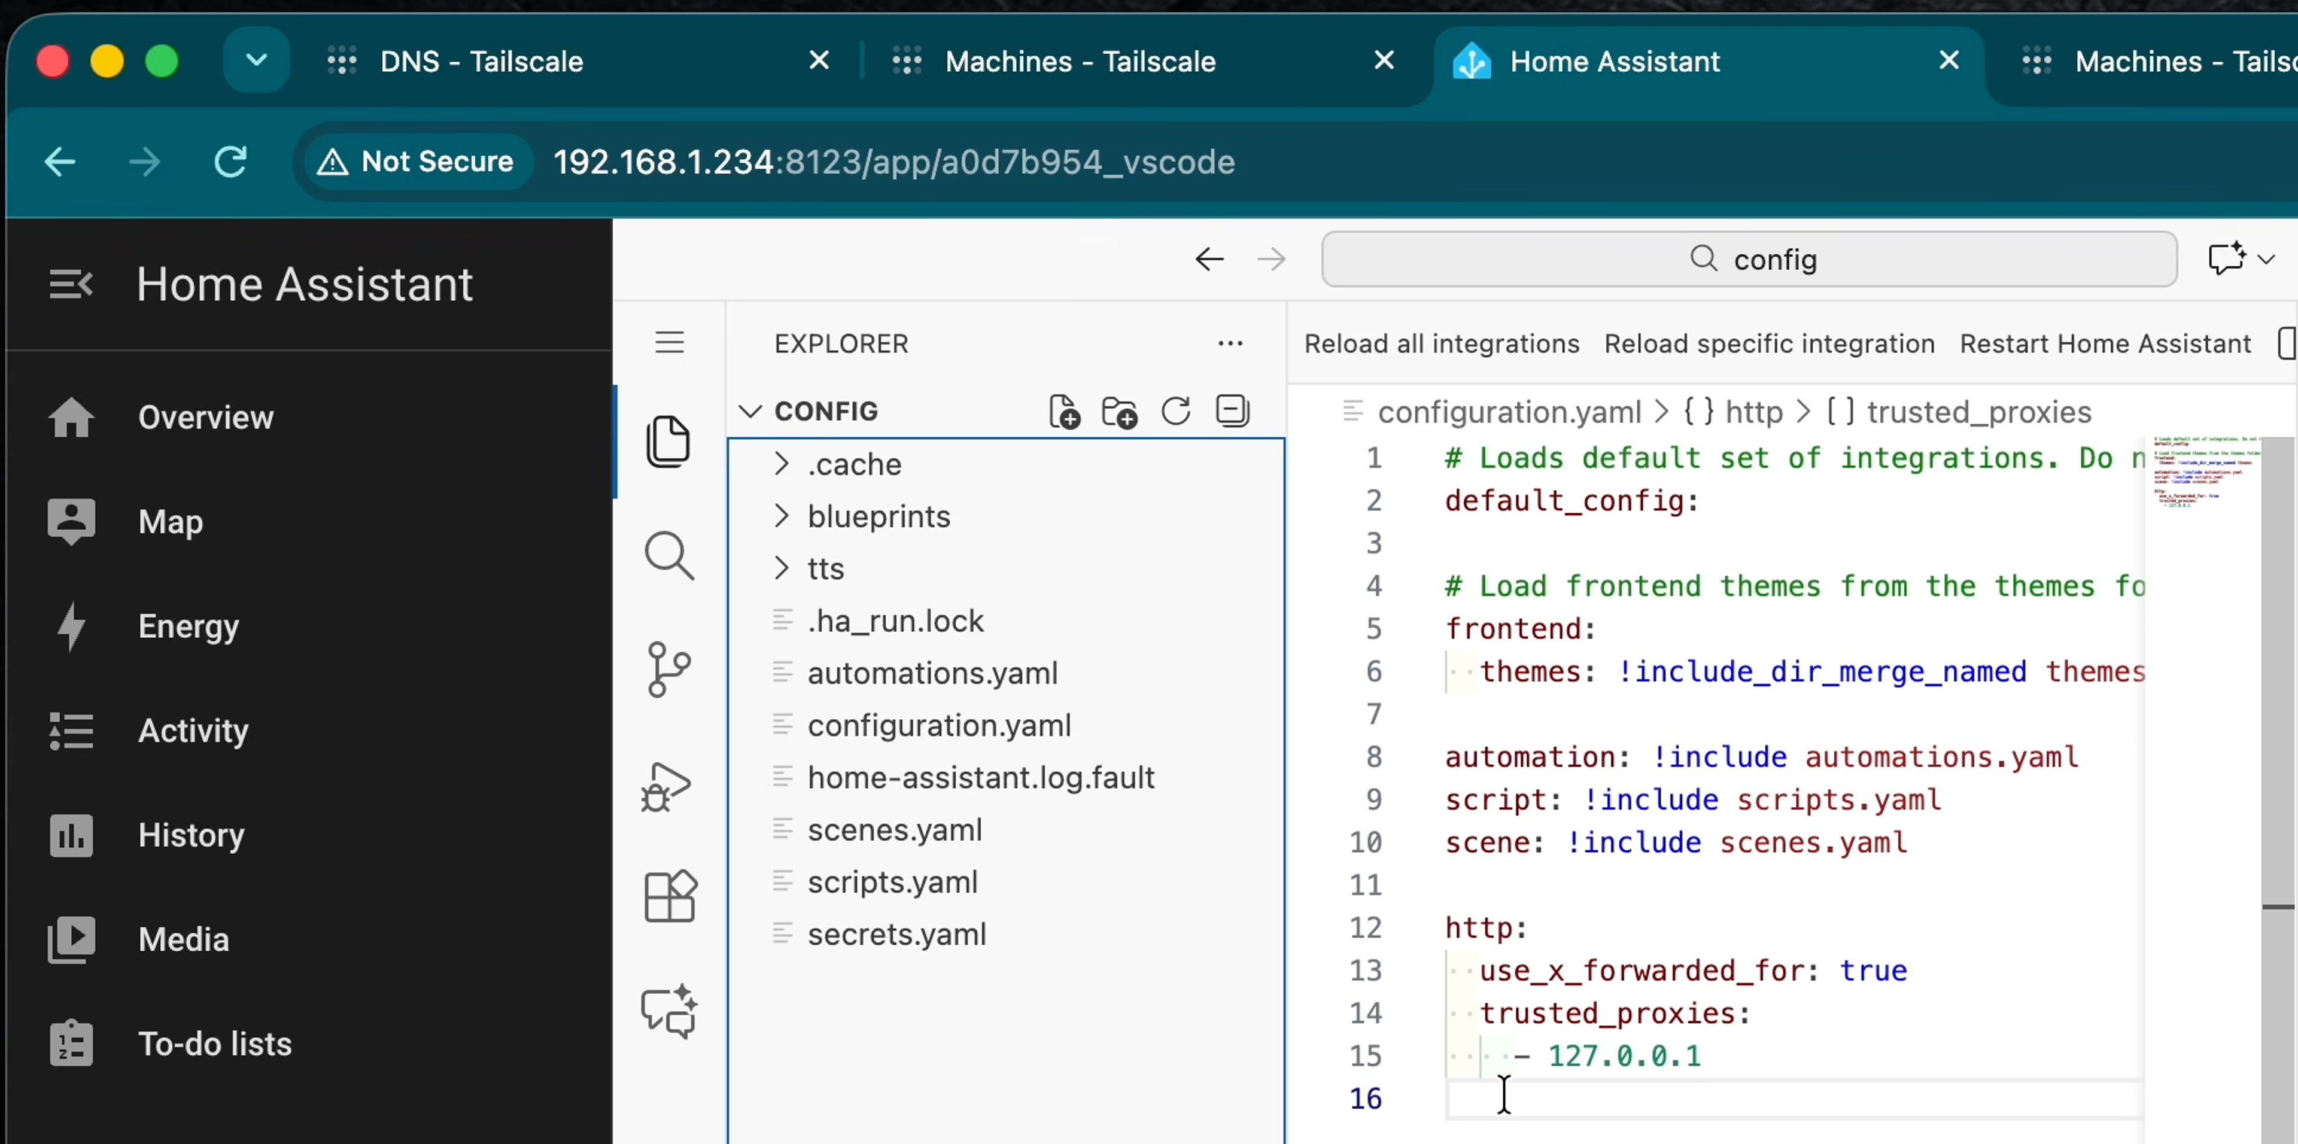This screenshot has width=2298, height=1144.
Task: Go back in the editor navigation
Action: pos(1209,260)
